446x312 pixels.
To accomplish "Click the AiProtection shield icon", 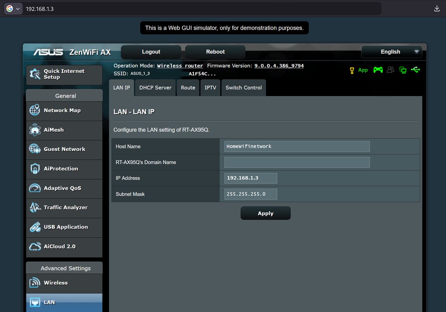I will (35, 169).
